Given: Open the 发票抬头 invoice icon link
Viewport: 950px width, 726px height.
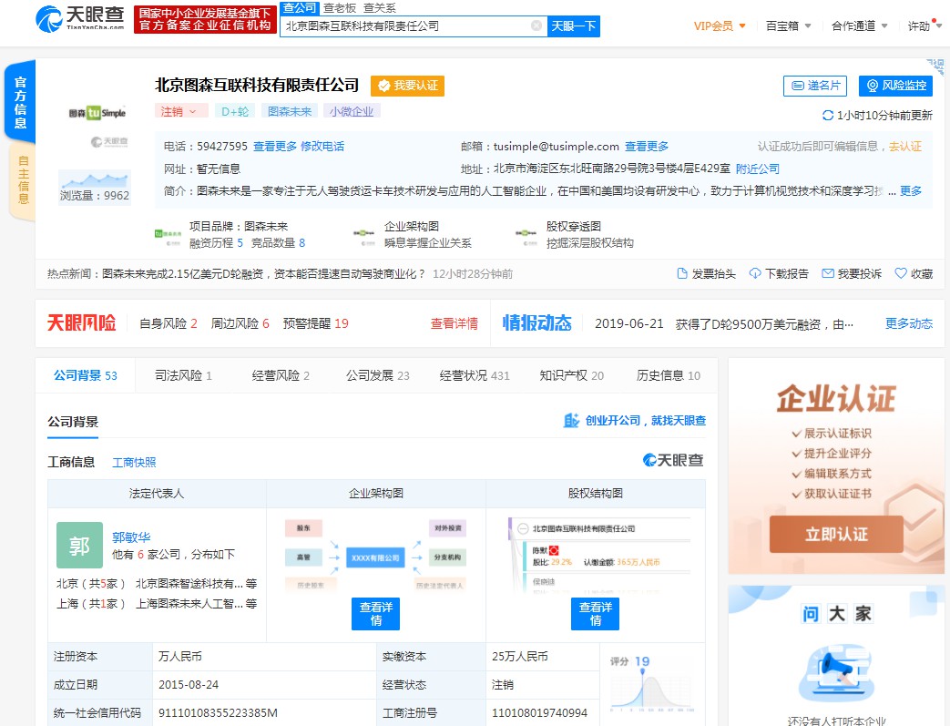Looking at the screenshot, I should click(682, 273).
